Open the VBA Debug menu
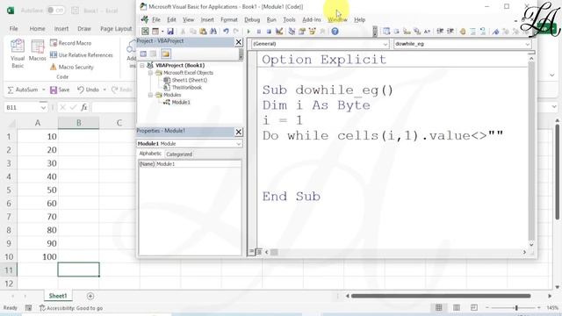Viewport: 562px width, 316px height. [x=252, y=19]
